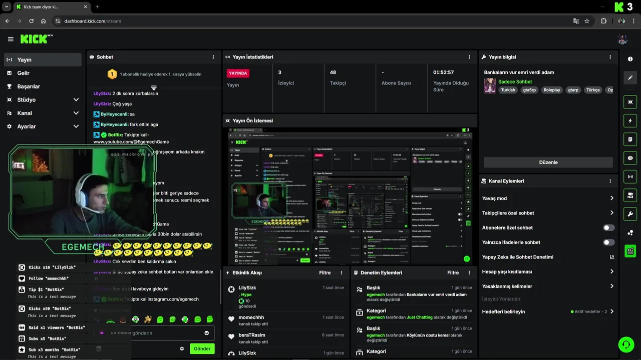Open Hedefleri belirleyin chevron

tap(611, 311)
